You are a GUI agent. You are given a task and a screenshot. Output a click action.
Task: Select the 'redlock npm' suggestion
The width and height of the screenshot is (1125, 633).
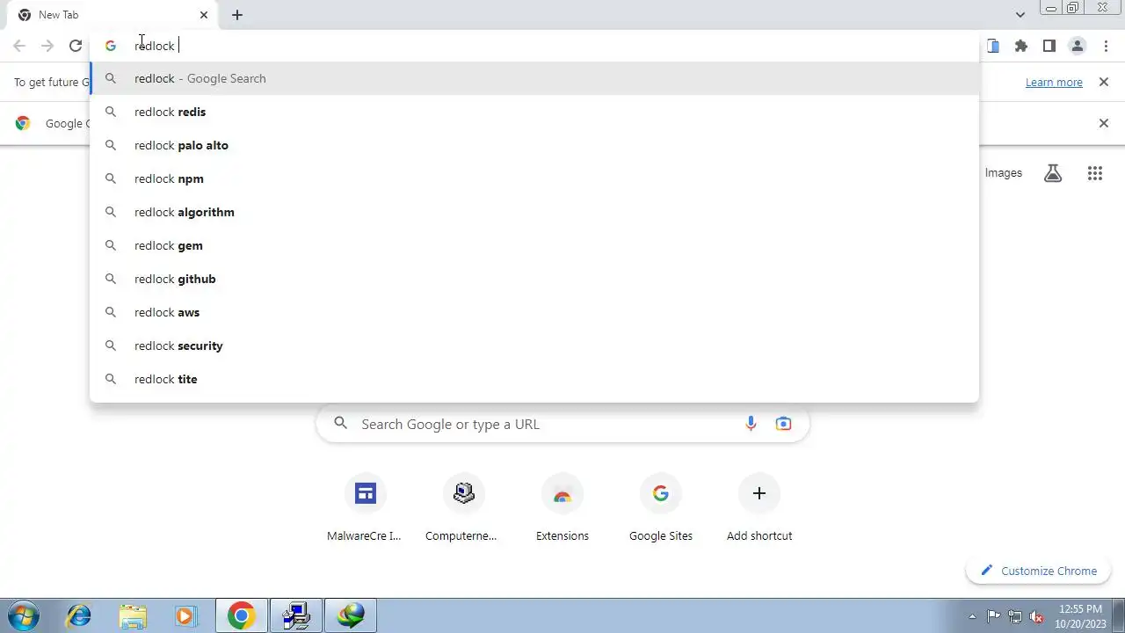click(534, 178)
